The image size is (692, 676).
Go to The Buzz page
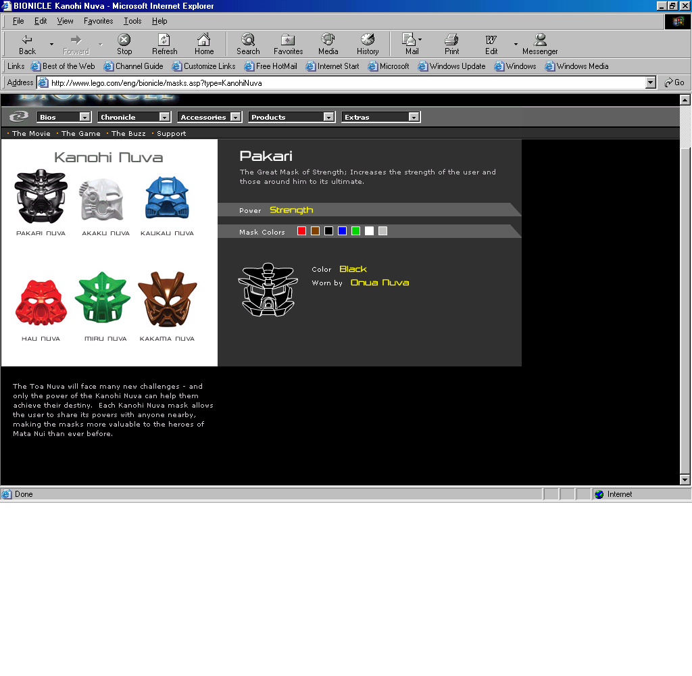pyautogui.click(x=128, y=133)
